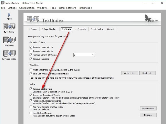The height and width of the screenshot is (124, 166).
Task: Switch to the 2. Page Numbers tab
Action: (x=49, y=29)
